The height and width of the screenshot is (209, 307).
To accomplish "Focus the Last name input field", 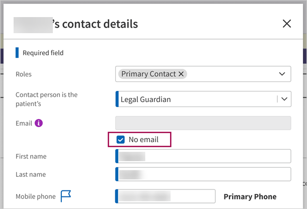I will [x=203, y=174].
